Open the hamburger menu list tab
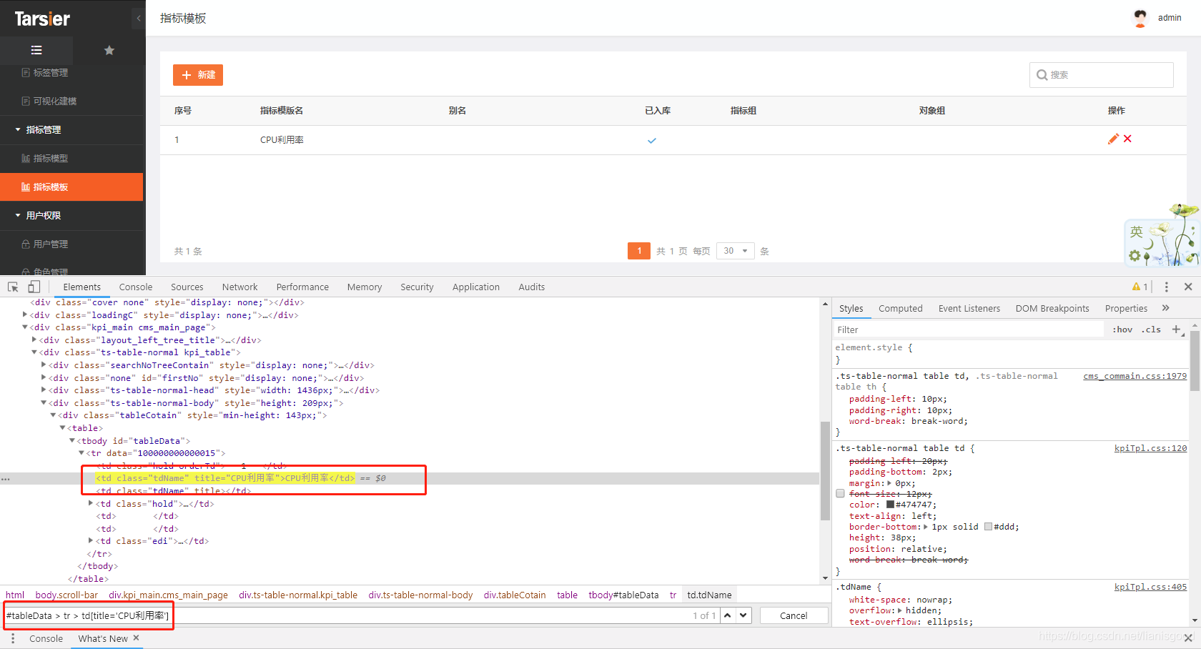Viewport: 1201px width, 649px height. click(x=36, y=50)
